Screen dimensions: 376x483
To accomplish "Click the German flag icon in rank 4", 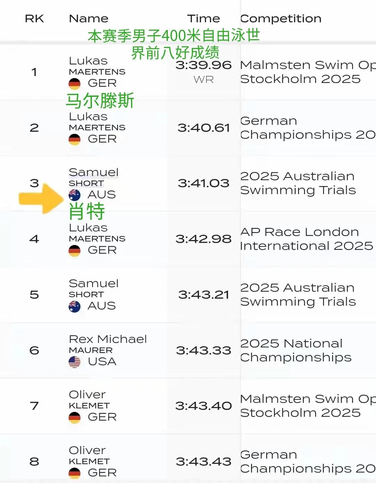I will point(75,251).
